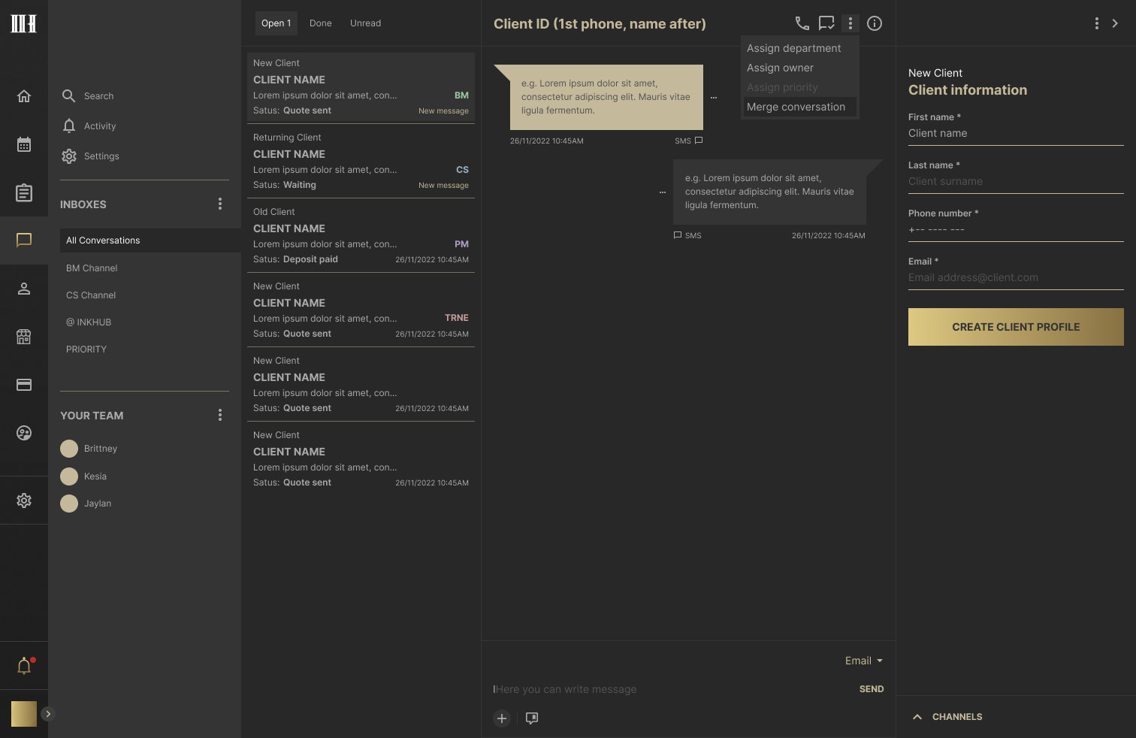This screenshot has height=738, width=1136.
Task: Open Activity in the sidebar
Action: [x=89, y=126]
